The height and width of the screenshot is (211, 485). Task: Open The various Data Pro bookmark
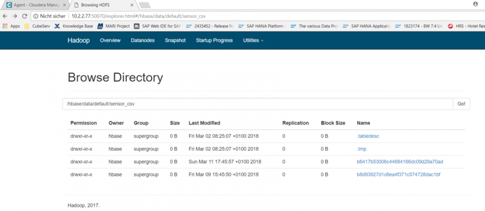(315, 26)
